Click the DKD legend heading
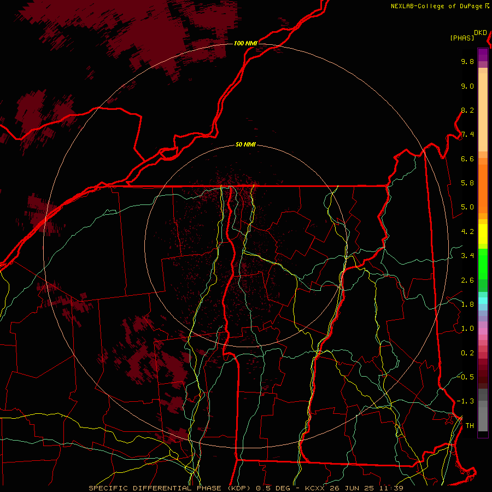This screenshot has width=492, height=492. pos(481,33)
